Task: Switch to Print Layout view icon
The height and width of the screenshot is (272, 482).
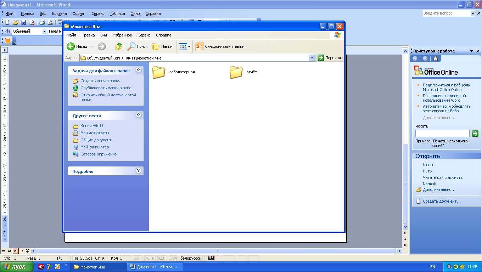Action: pyautogui.click(x=16, y=251)
